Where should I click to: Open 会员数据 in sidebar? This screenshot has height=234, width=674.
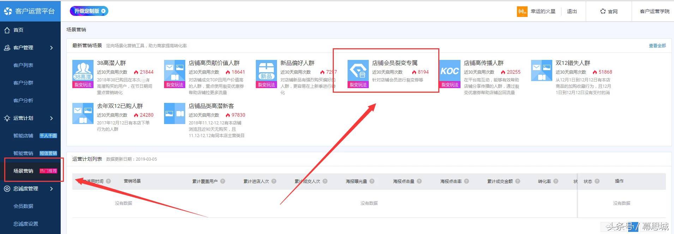(23, 206)
